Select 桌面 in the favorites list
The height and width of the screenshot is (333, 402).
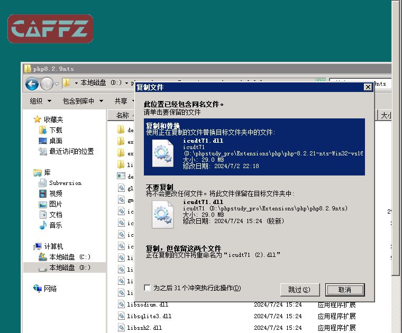(x=56, y=141)
